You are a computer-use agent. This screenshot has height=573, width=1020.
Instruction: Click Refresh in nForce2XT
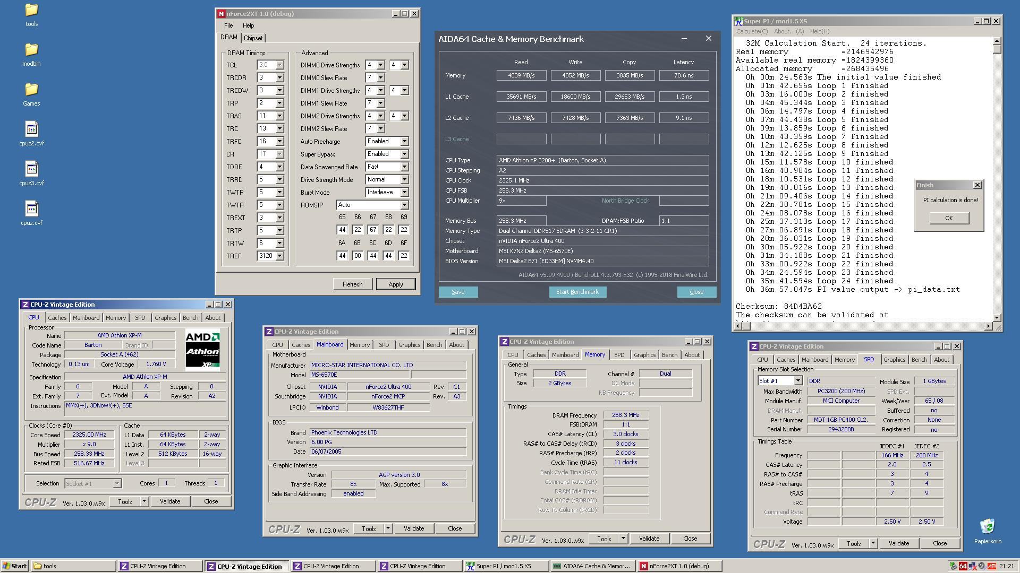(x=352, y=284)
